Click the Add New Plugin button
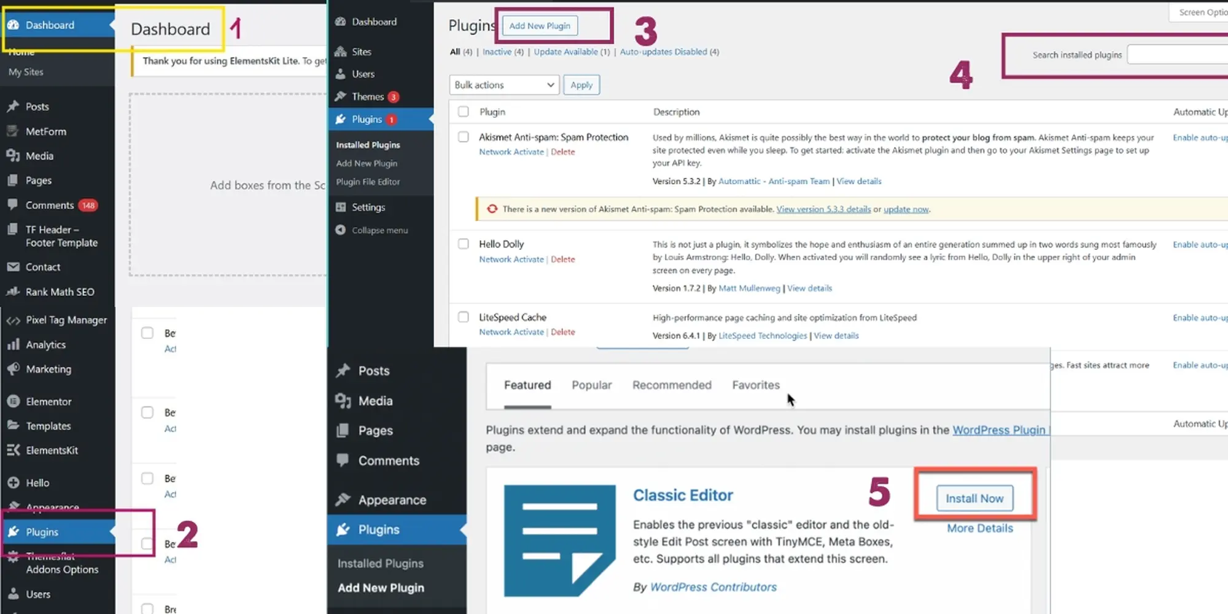 pos(540,26)
